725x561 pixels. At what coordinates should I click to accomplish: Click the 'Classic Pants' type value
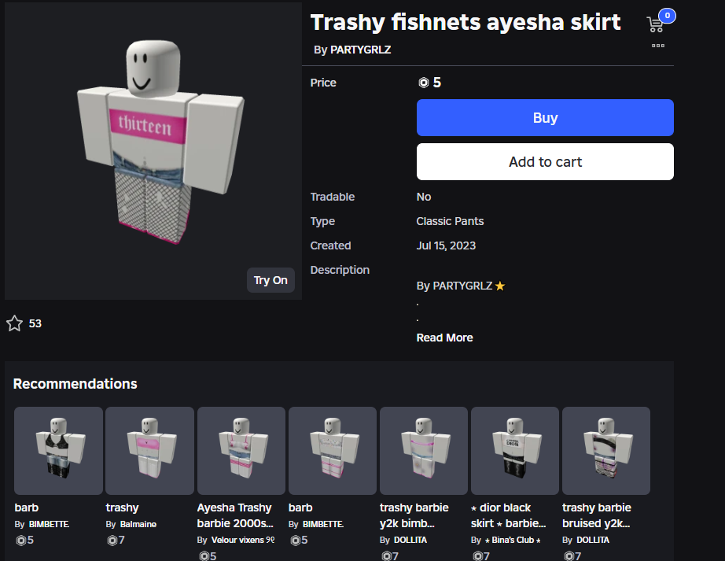point(450,221)
